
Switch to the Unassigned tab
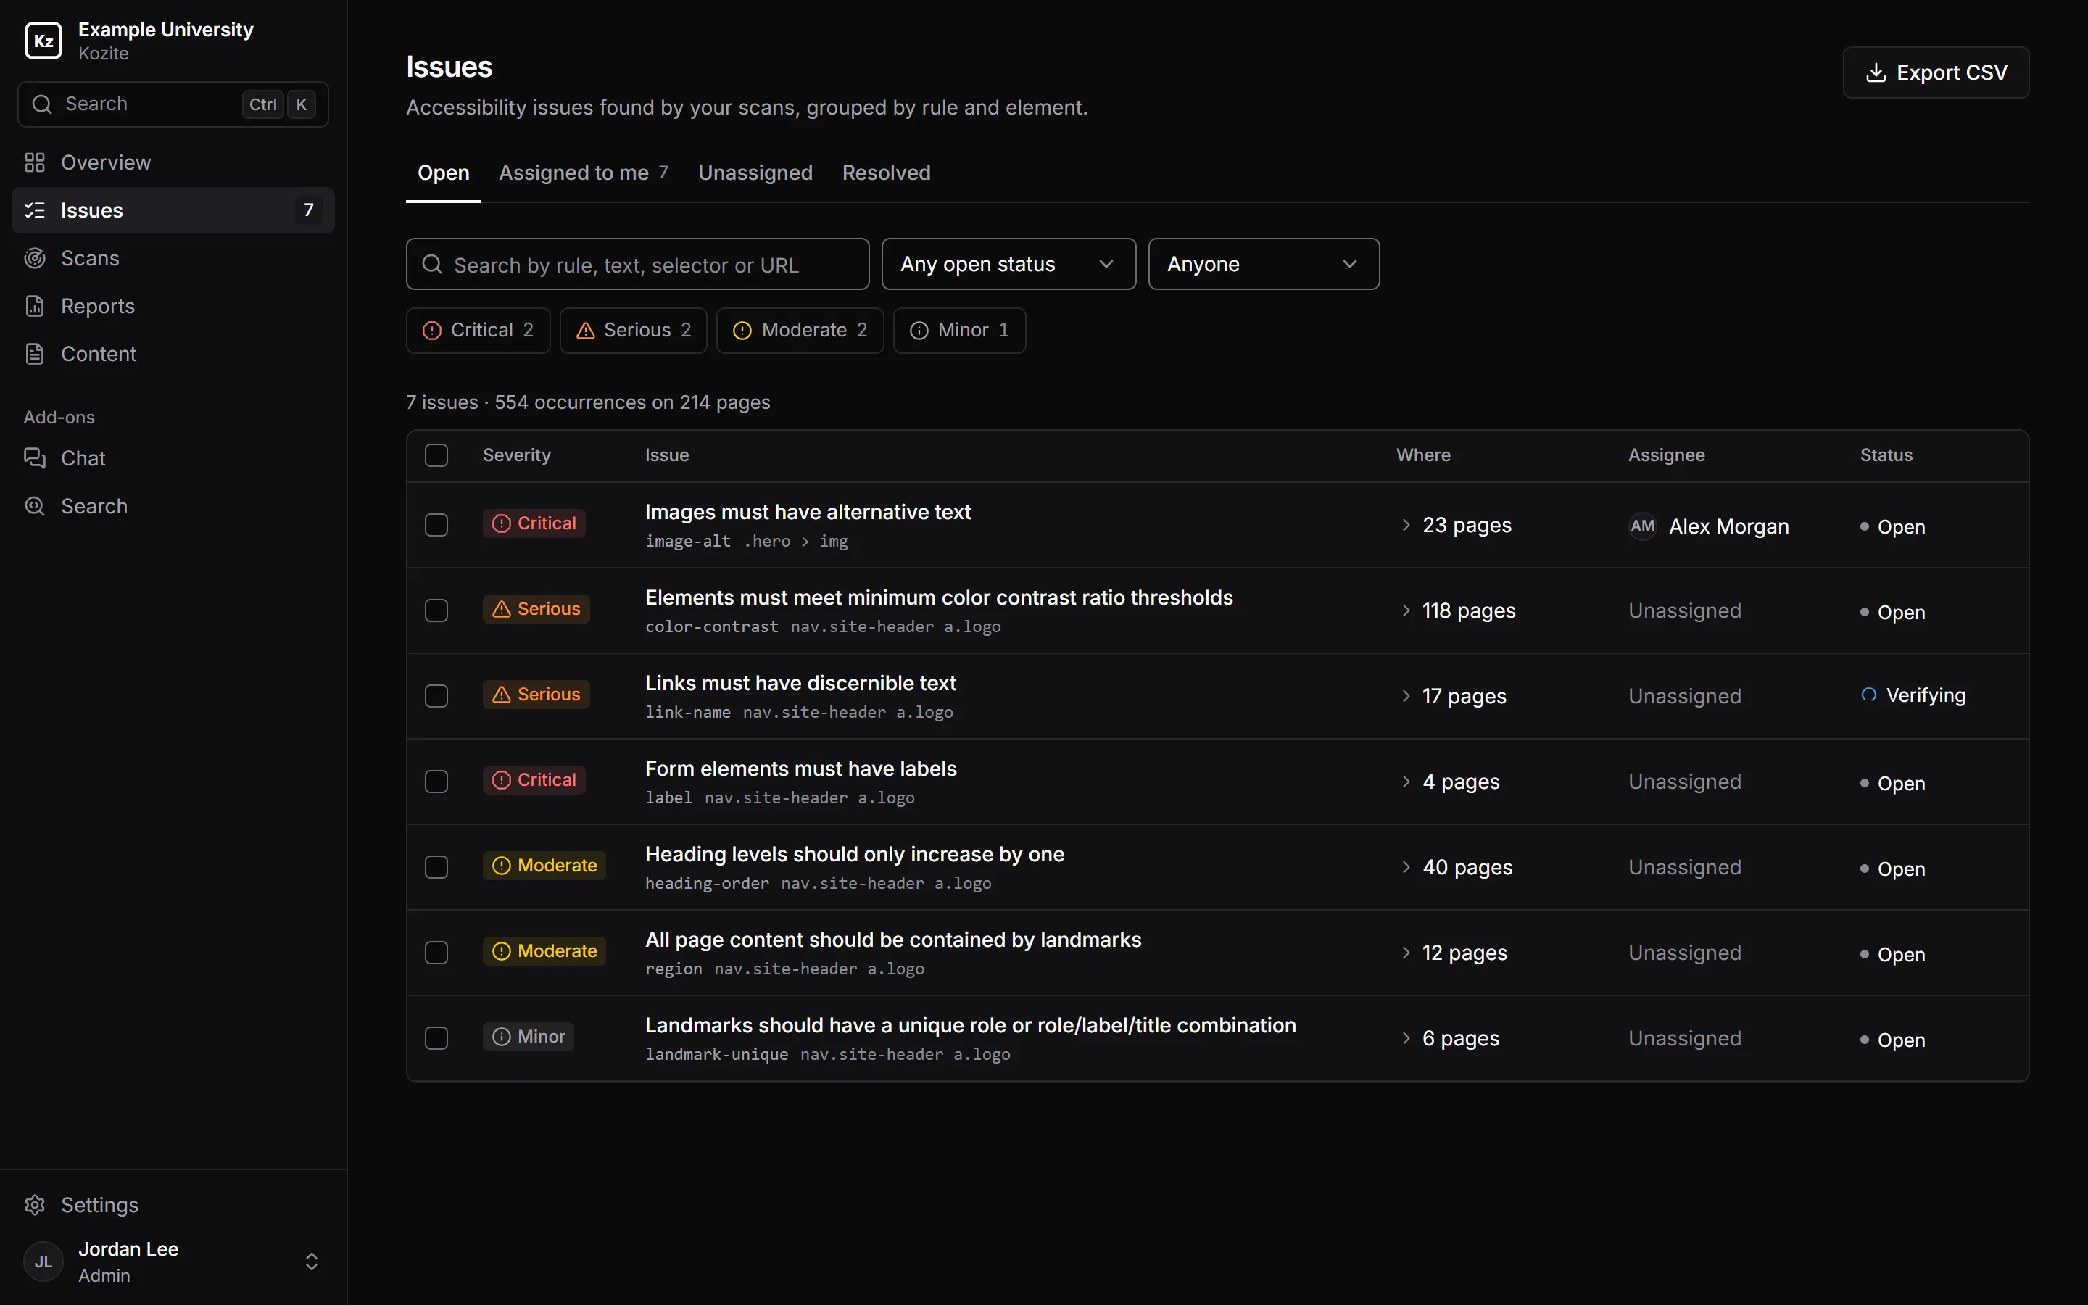click(755, 173)
